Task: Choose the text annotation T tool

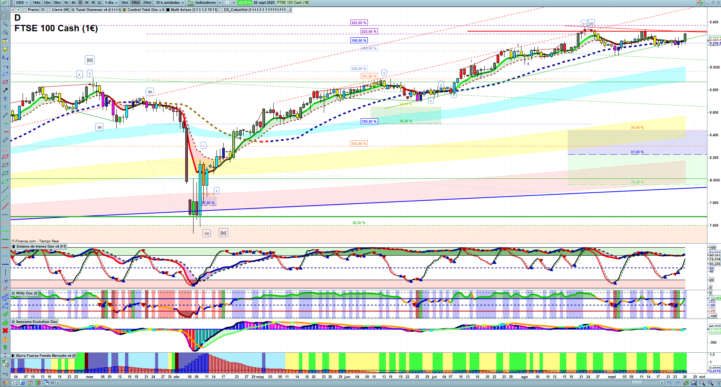Action: tap(5, 99)
